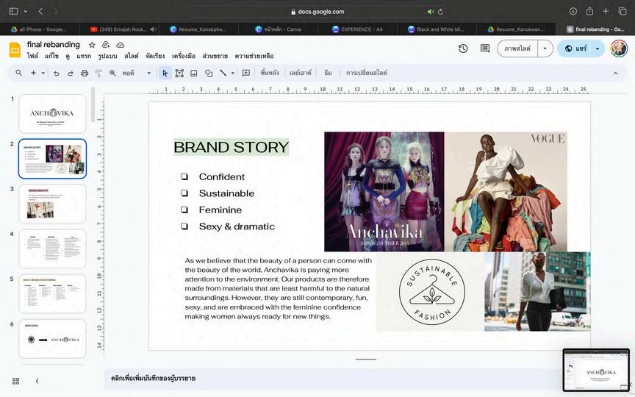635x397 pixels.
Task: Undo the last action
Action: click(x=57, y=74)
